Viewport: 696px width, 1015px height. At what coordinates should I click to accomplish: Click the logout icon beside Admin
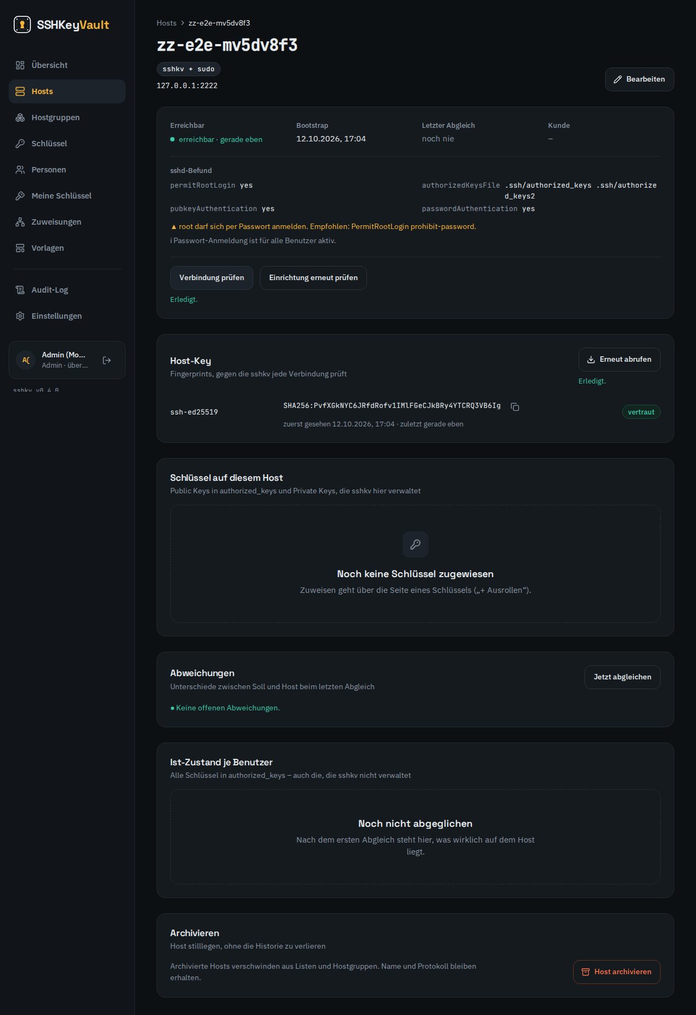pos(107,360)
